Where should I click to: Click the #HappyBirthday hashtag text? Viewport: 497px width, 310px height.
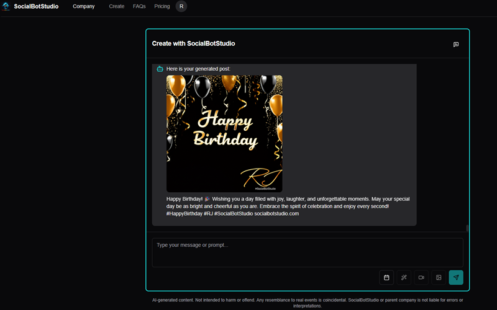[x=184, y=213]
